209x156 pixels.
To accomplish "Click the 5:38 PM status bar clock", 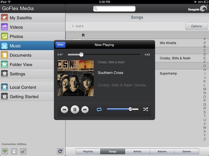I will point(104,2).
